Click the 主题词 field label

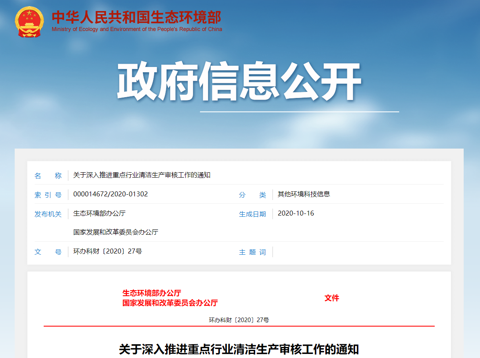253,252
